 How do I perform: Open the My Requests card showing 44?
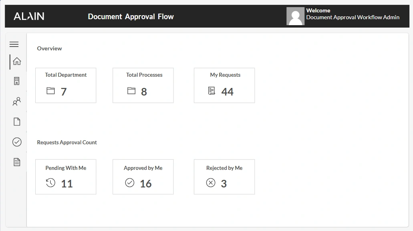pos(224,85)
